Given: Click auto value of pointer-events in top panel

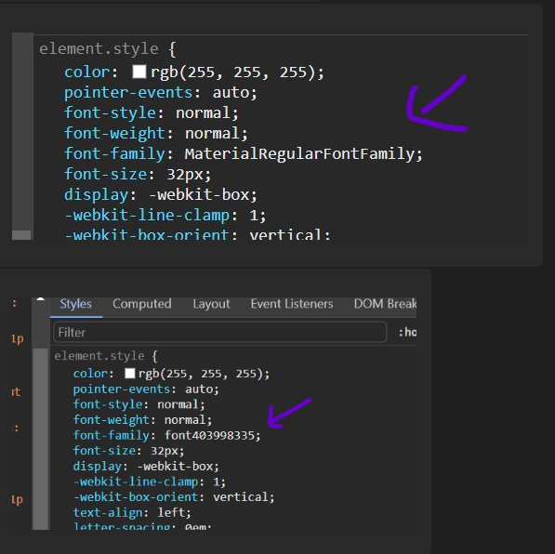Looking at the screenshot, I should point(231,92).
